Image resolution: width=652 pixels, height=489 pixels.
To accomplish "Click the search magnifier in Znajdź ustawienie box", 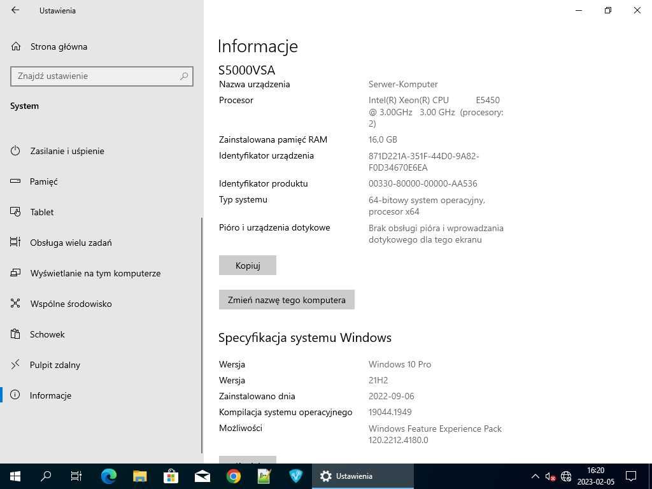I will click(184, 76).
